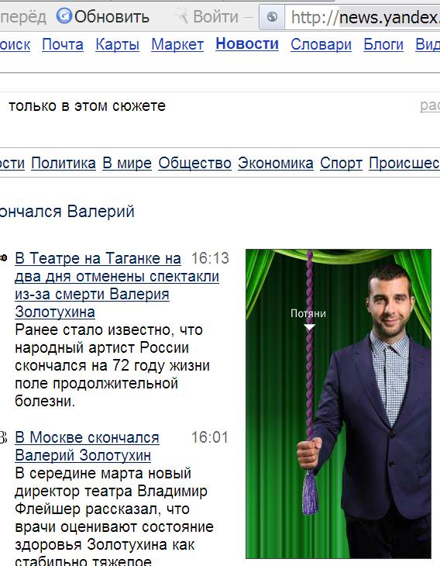Open the Почта link
This screenshot has width=440, height=566.
[63, 45]
